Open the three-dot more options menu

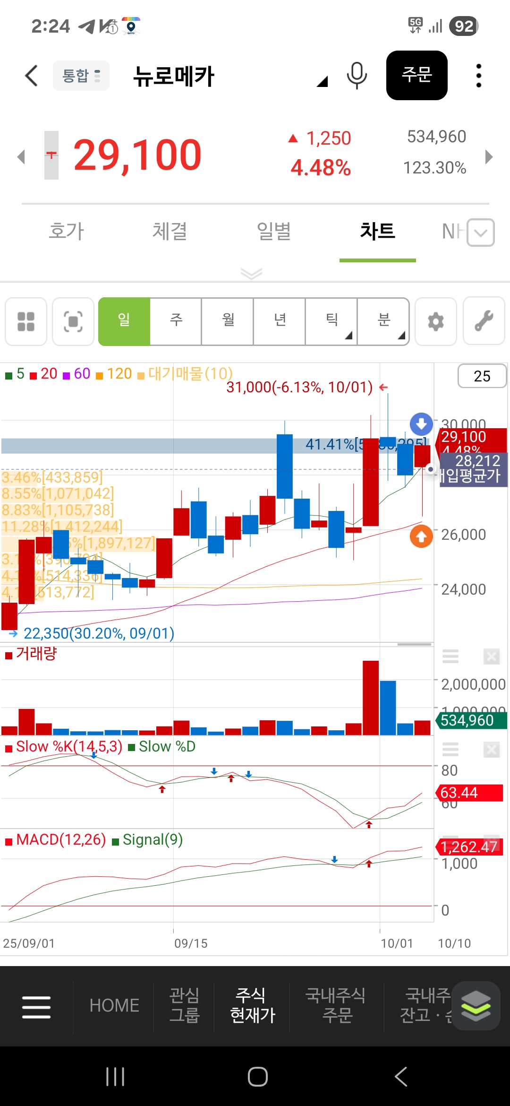[478, 76]
